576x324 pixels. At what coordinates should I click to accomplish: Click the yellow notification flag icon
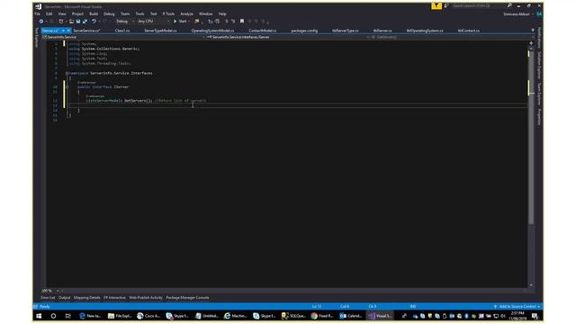[x=436, y=6]
